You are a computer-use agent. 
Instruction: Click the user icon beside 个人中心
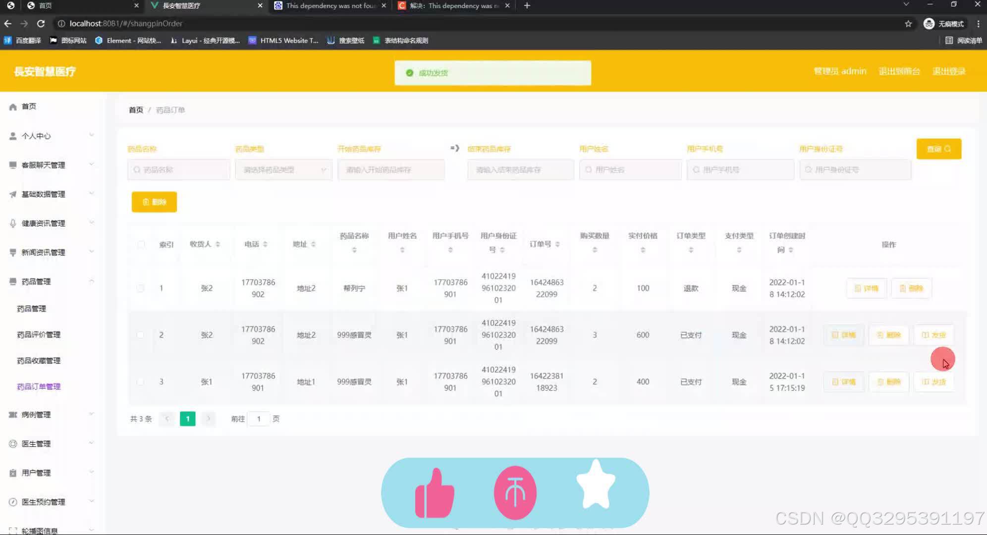[13, 136]
